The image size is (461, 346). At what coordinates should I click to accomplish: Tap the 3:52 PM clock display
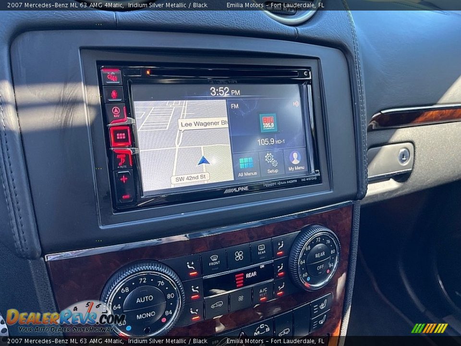[225, 91]
